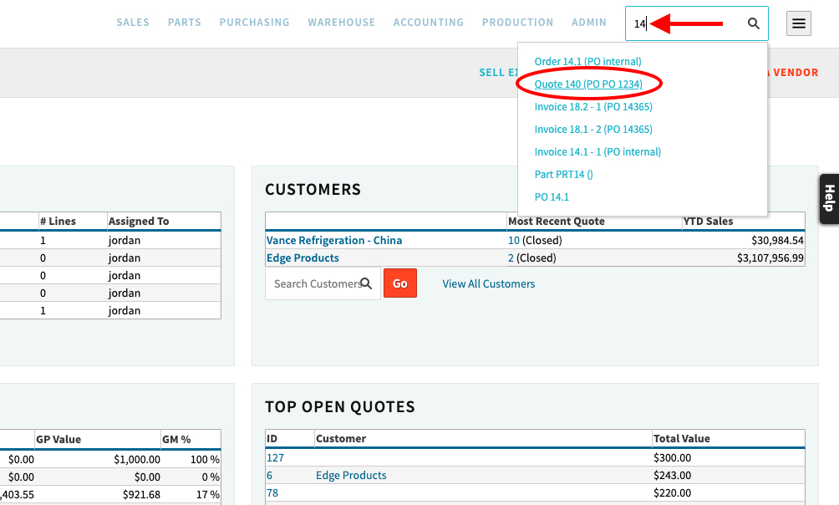Open Vance Refrigeration - China customer

(x=334, y=241)
